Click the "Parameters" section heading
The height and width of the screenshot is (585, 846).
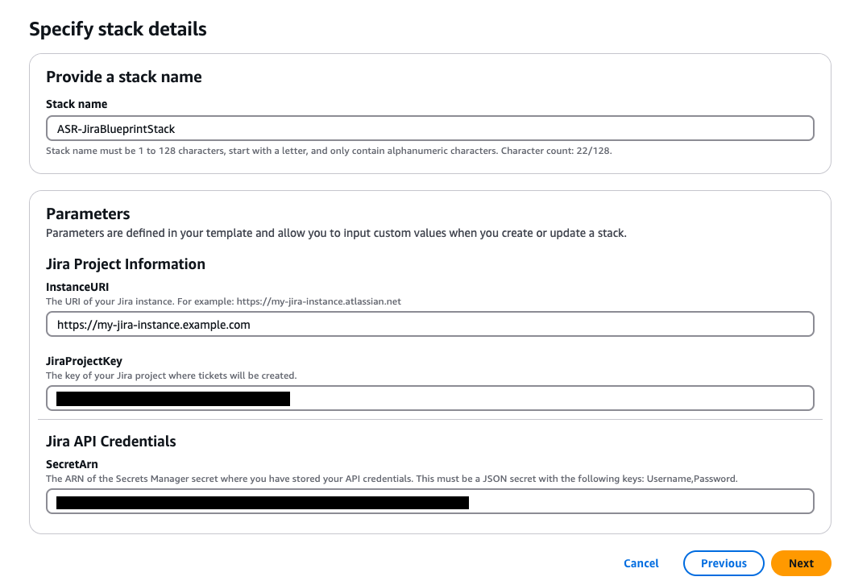click(88, 214)
